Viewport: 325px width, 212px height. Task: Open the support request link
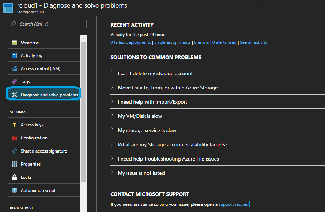tap(234, 204)
